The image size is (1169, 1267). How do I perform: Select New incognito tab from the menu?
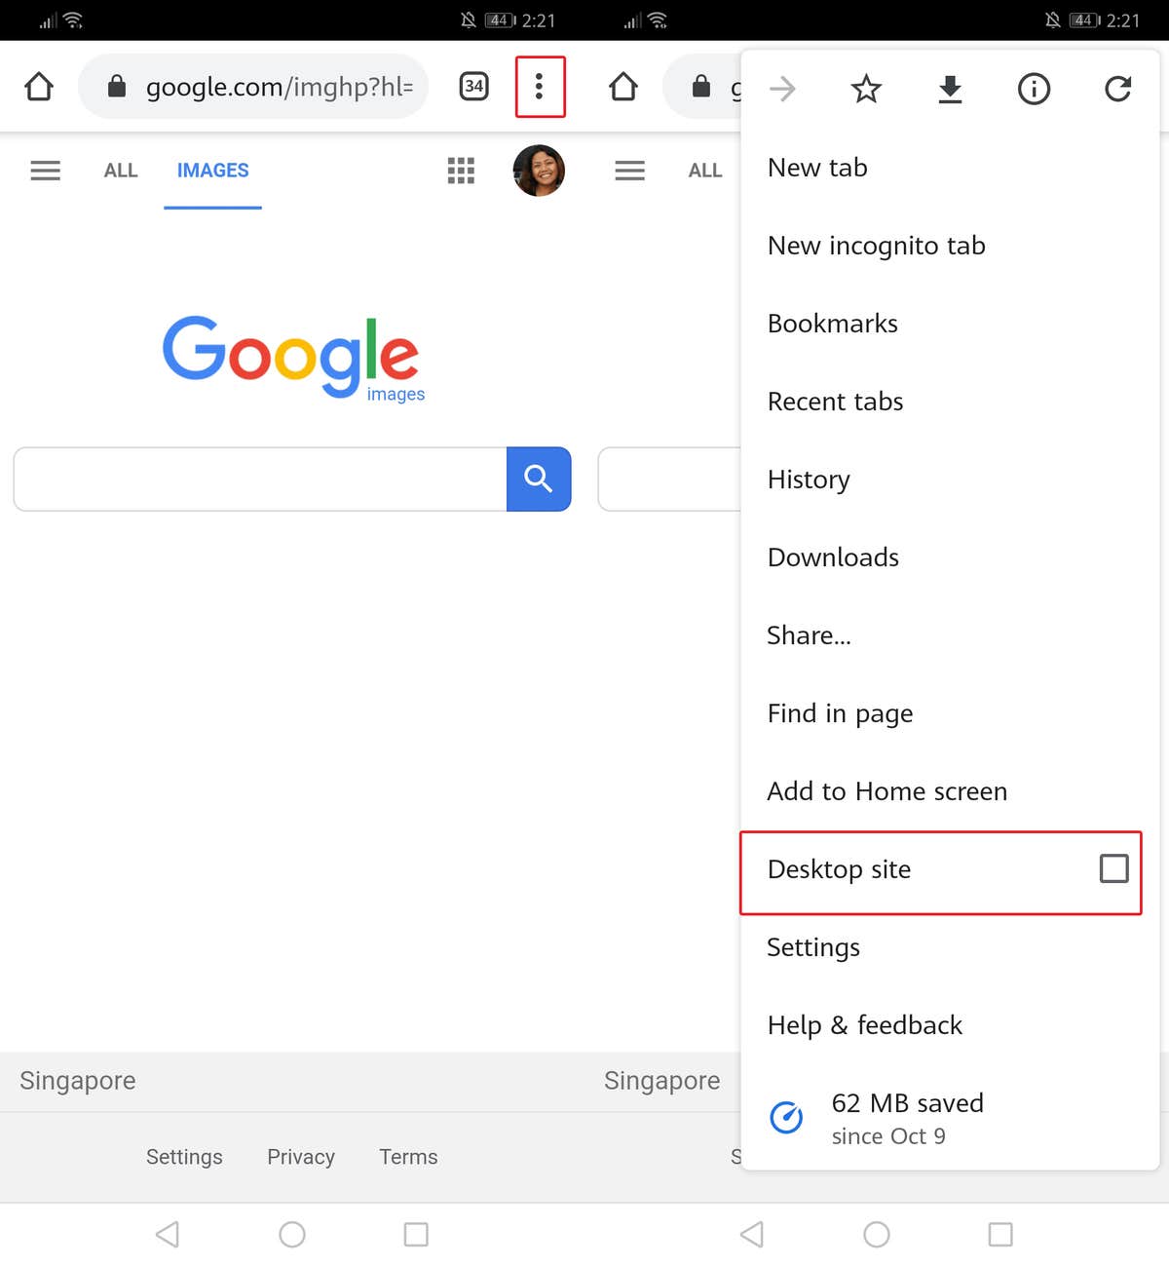876,246
